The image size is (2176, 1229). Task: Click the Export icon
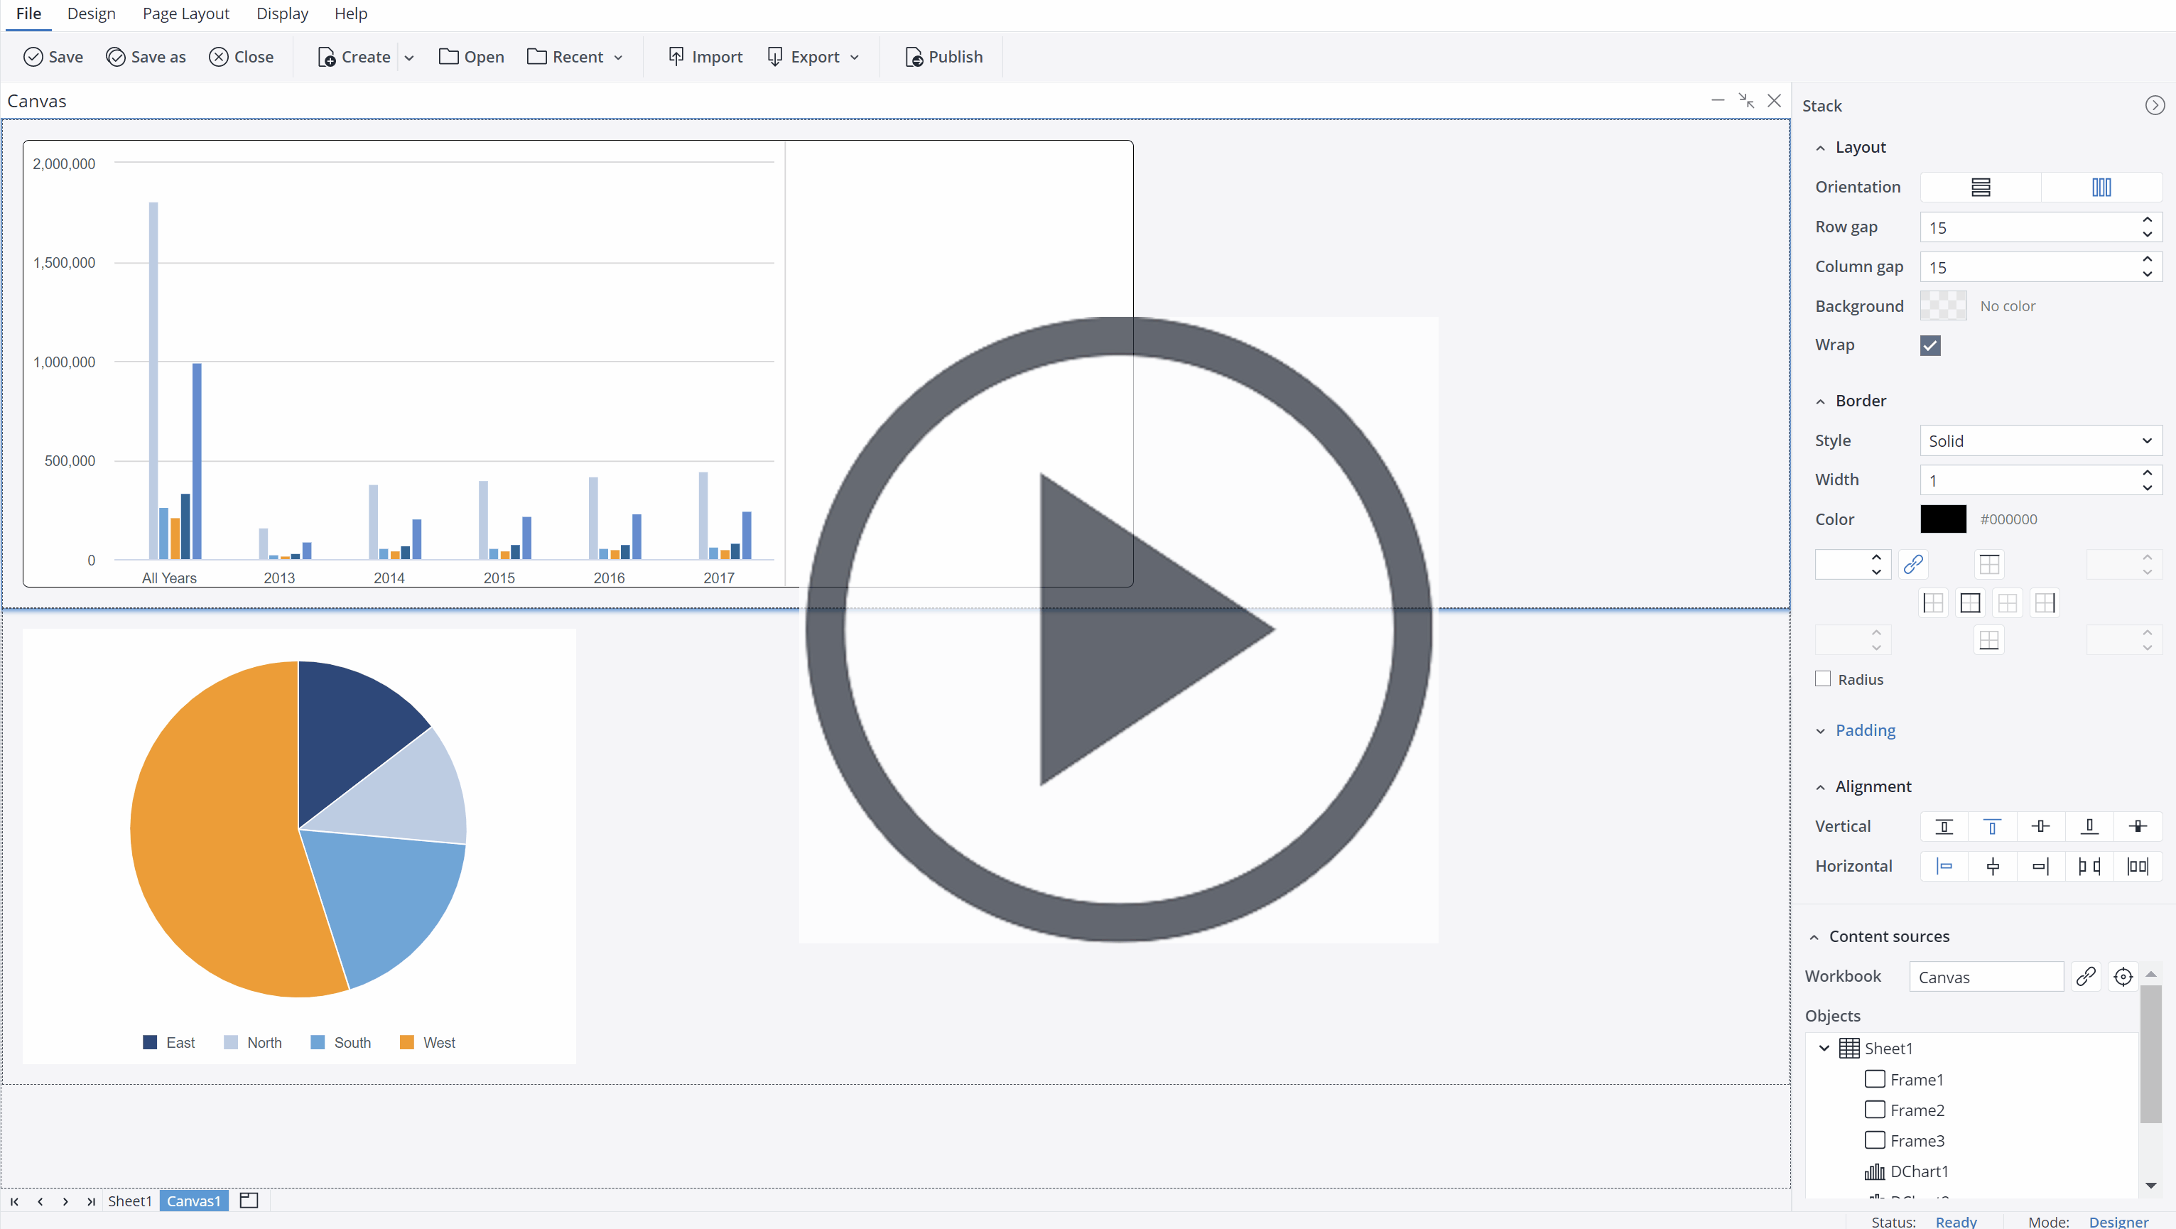(x=776, y=57)
